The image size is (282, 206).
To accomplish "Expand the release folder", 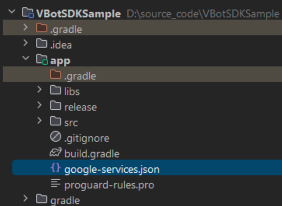I will (x=40, y=105).
